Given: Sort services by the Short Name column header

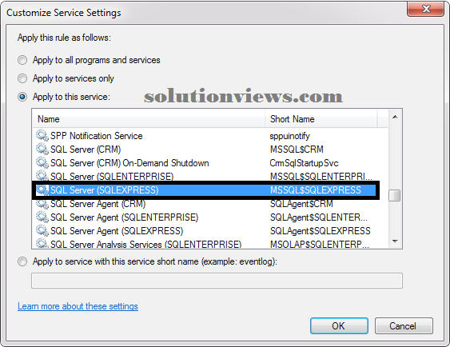Looking at the screenshot, I should point(321,119).
